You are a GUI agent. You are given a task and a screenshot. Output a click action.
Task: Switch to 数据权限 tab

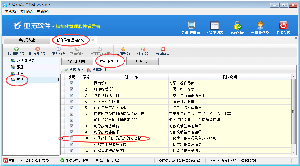[x=142, y=62]
